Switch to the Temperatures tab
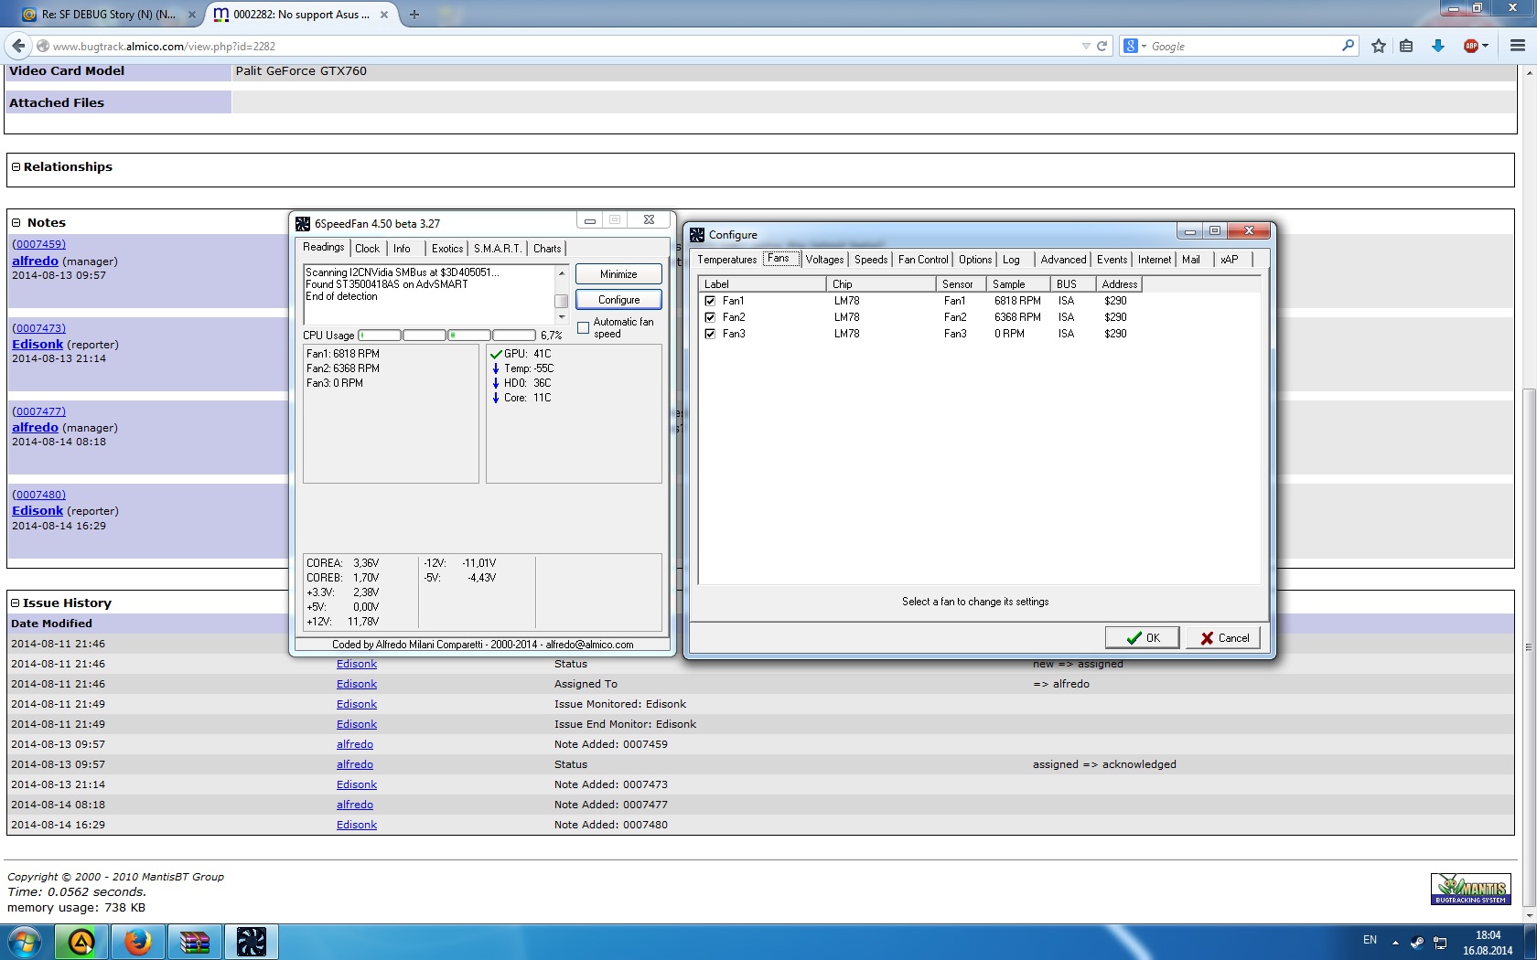This screenshot has width=1537, height=960. coord(727,260)
